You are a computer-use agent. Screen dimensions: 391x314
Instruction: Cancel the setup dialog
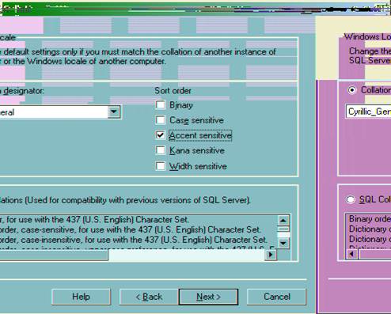coord(276,297)
